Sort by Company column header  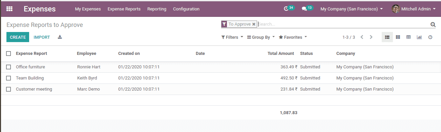(x=345, y=53)
